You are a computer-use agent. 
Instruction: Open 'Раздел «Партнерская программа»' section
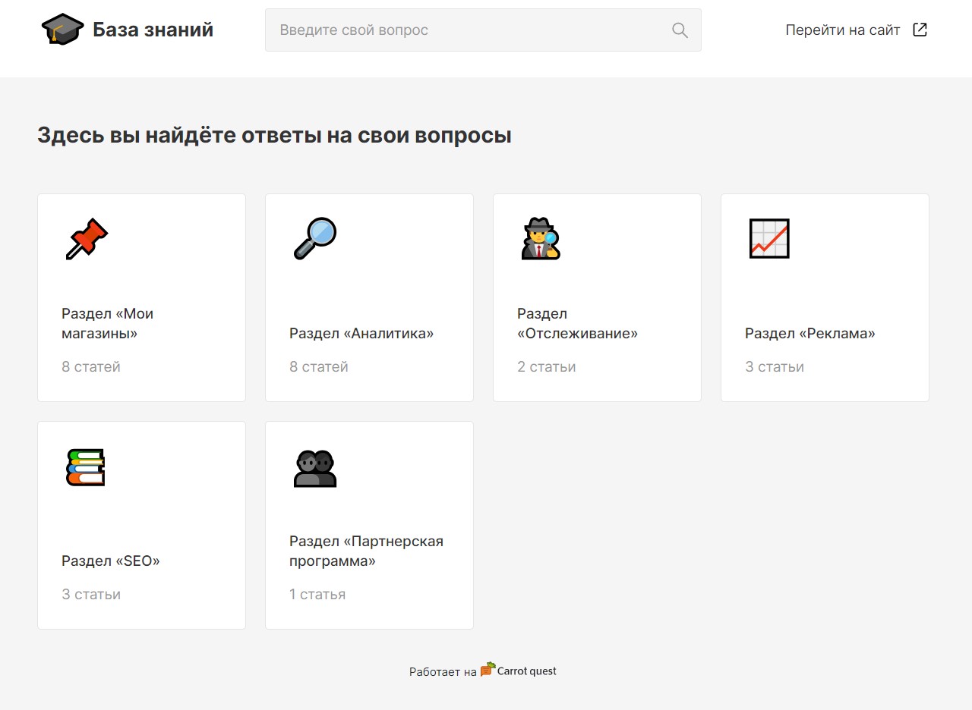pyautogui.click(x=369, y=525)
